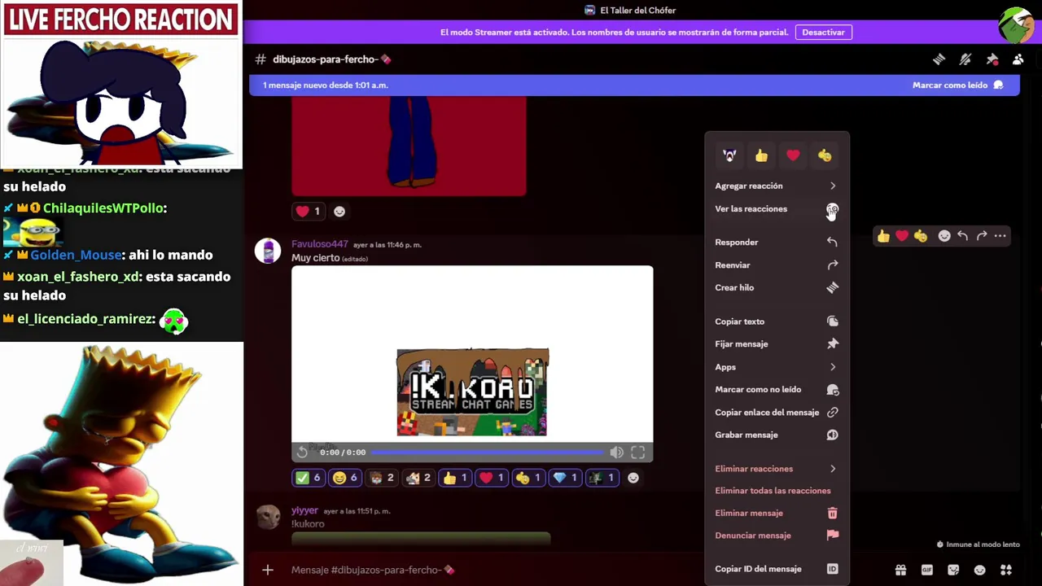
Task: Click heart in message hover toolbar
Action: pos(902,236)
